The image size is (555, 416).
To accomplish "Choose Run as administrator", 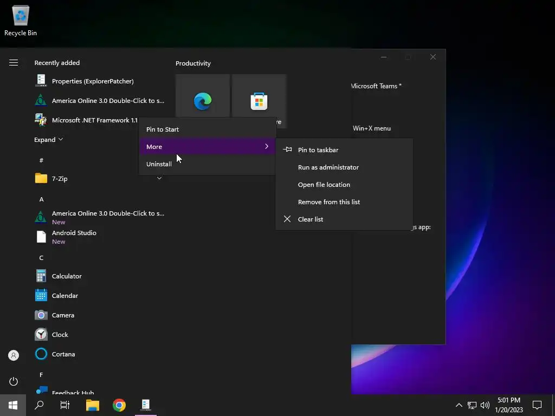I will pos(344,167).
